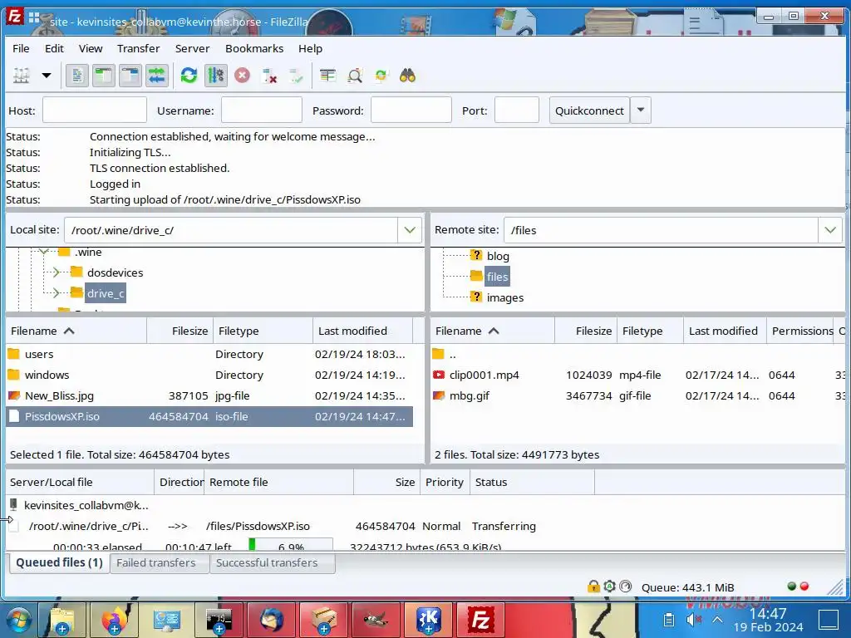Toggle transfer queue display
This screenshot has width=851, height=638.
[157, 76]
